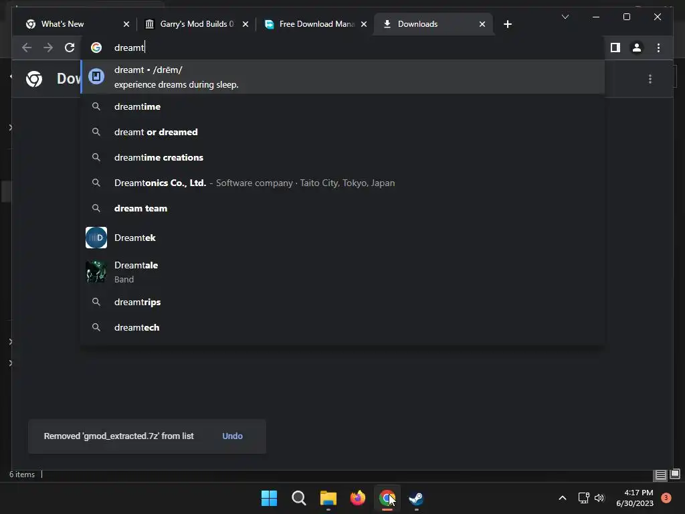The width and height of the screenshot is (685, 514).
Task: Launch Firefox from the taskbar
Action: 358,498
